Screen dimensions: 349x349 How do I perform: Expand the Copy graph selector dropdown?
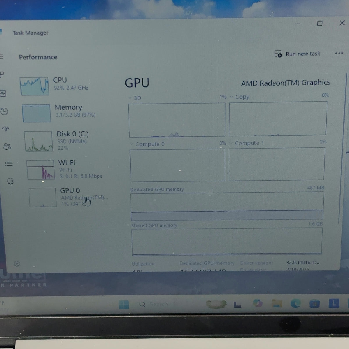pos(232,97)
